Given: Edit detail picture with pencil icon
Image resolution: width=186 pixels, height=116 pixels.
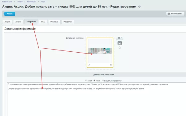Looking at the screenshot, I should 89,65.
